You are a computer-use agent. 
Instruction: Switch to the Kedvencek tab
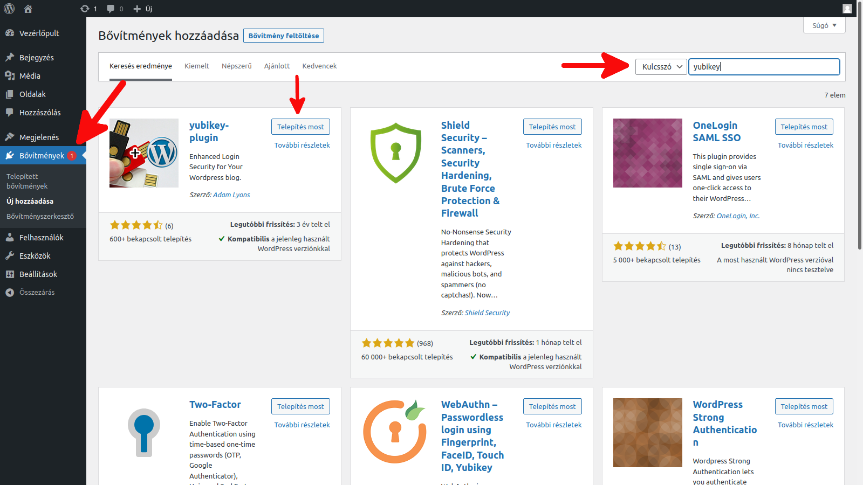coord(319,66)
